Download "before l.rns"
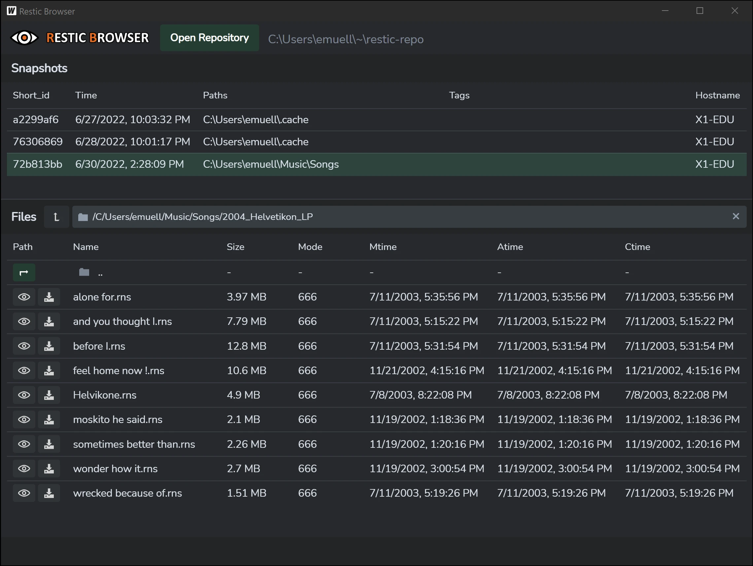Viewport: 753px width, 566px height. pos(49,346)
